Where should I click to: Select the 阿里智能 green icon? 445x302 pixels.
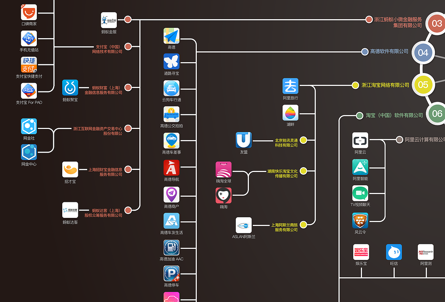pos(360,167)
